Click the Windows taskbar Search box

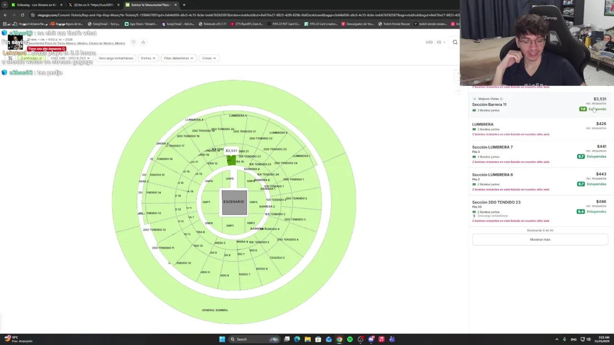254,339
